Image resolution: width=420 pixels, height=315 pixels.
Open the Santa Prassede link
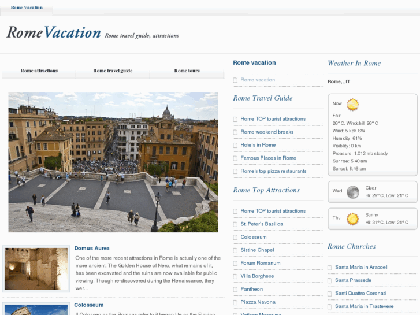click(x=353, y=280)
